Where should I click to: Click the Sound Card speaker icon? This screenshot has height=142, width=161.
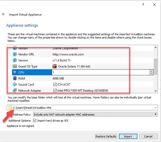click(x=15, y=84)
